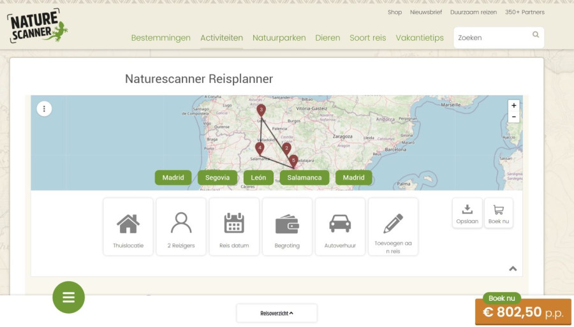Open the 350+ Partners link
The height and width of the screenshot is (327, 574).
tap(525, 12)
